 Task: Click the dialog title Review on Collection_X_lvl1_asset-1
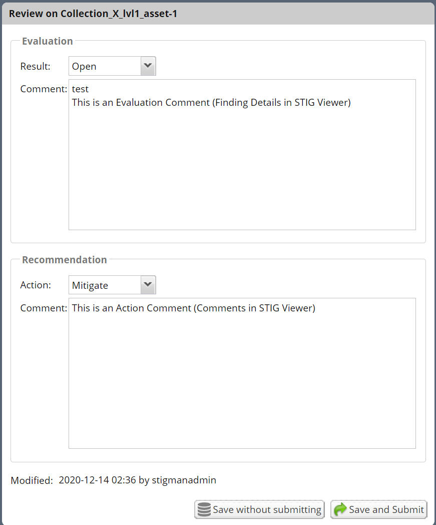(93, 14)
